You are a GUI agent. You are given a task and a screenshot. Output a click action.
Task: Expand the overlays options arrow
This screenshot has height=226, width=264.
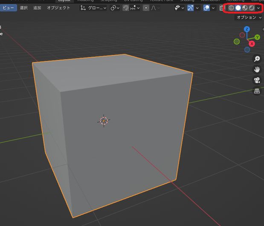pyautogui.click(x=213, y=8)
